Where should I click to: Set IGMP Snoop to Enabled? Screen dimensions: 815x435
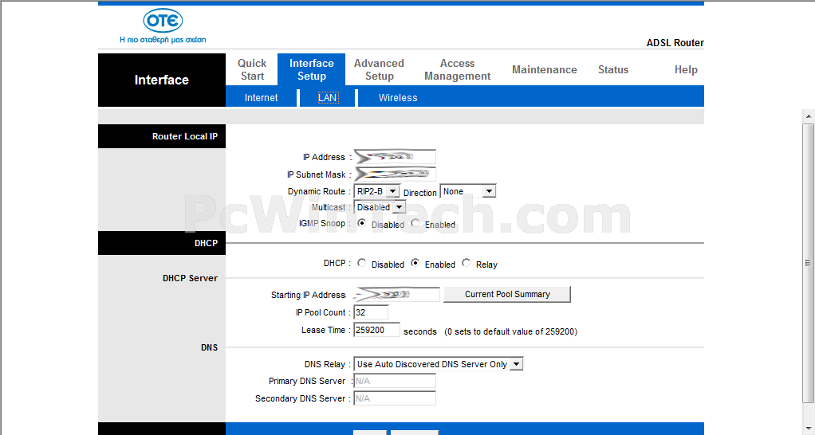click(x=415, y=223)
